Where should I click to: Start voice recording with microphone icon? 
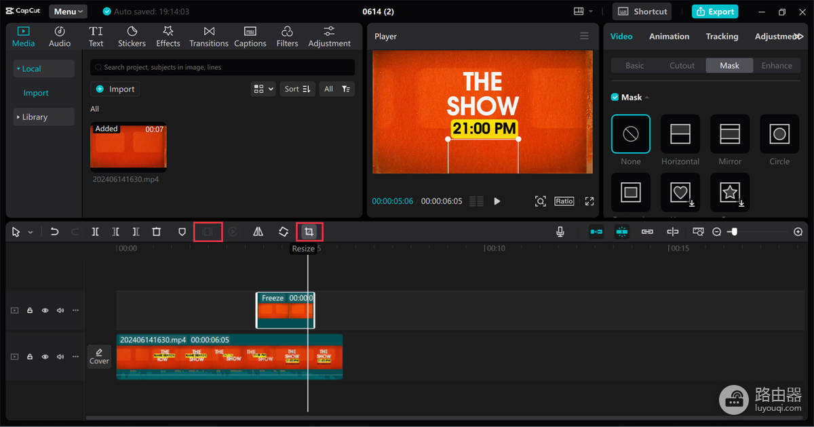click(x=560, y=232)
